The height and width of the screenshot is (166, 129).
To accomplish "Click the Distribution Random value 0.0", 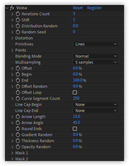I will [x=75, y=26].
